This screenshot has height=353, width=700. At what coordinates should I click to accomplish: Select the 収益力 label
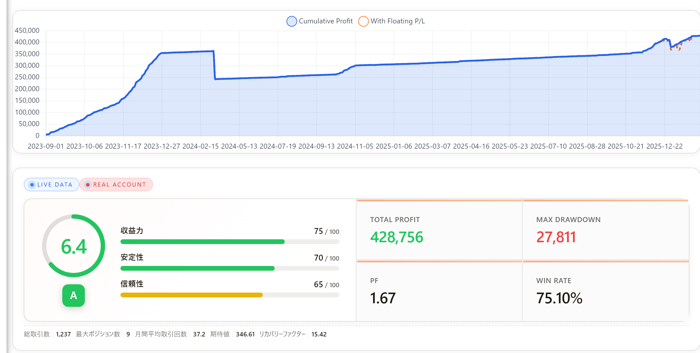pyautogui.click(x=132, y=231)
